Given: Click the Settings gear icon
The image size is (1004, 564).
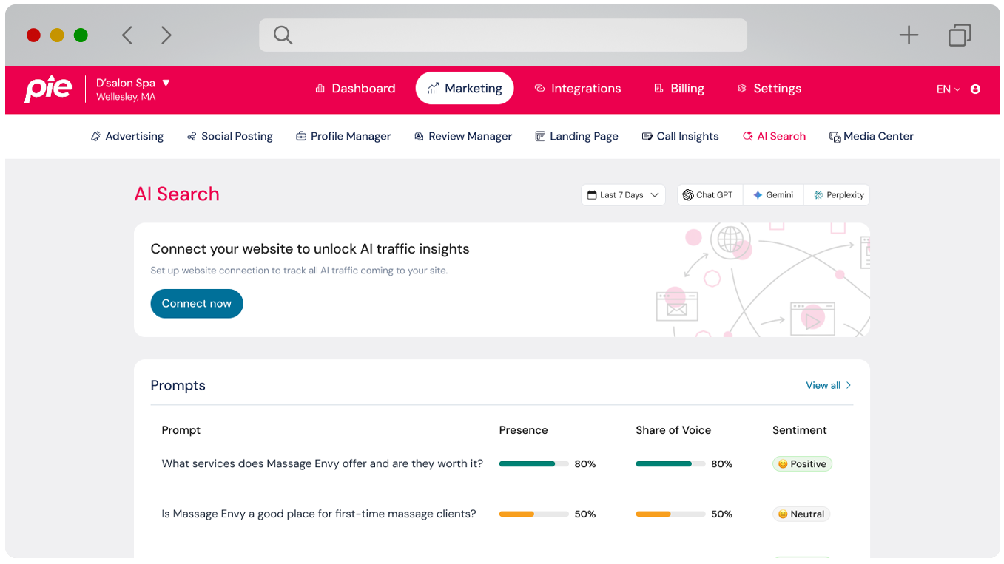Looking at the screenshot, I should point(742,89).
